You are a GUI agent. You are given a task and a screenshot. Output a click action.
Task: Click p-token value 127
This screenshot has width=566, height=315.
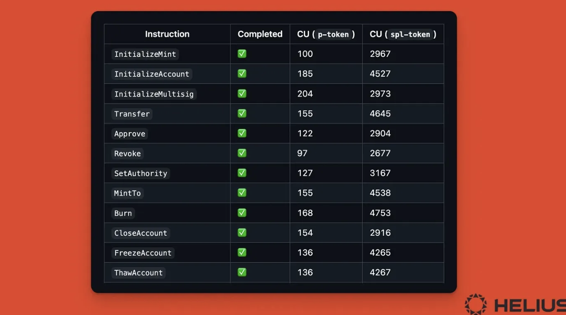[305, 173]
